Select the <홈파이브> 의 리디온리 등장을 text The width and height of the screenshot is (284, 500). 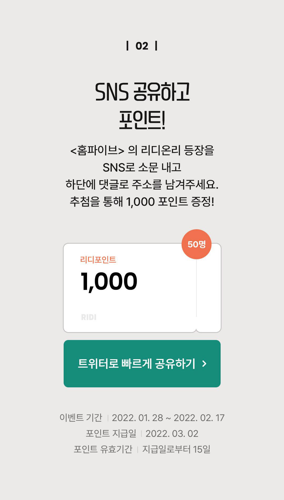point(142,151)
